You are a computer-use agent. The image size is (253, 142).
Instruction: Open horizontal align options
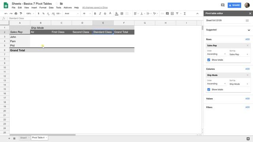click(x=136, y=13)
